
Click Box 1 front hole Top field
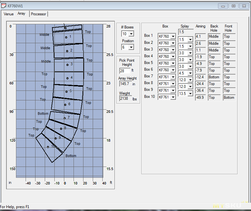click(229, 36)
